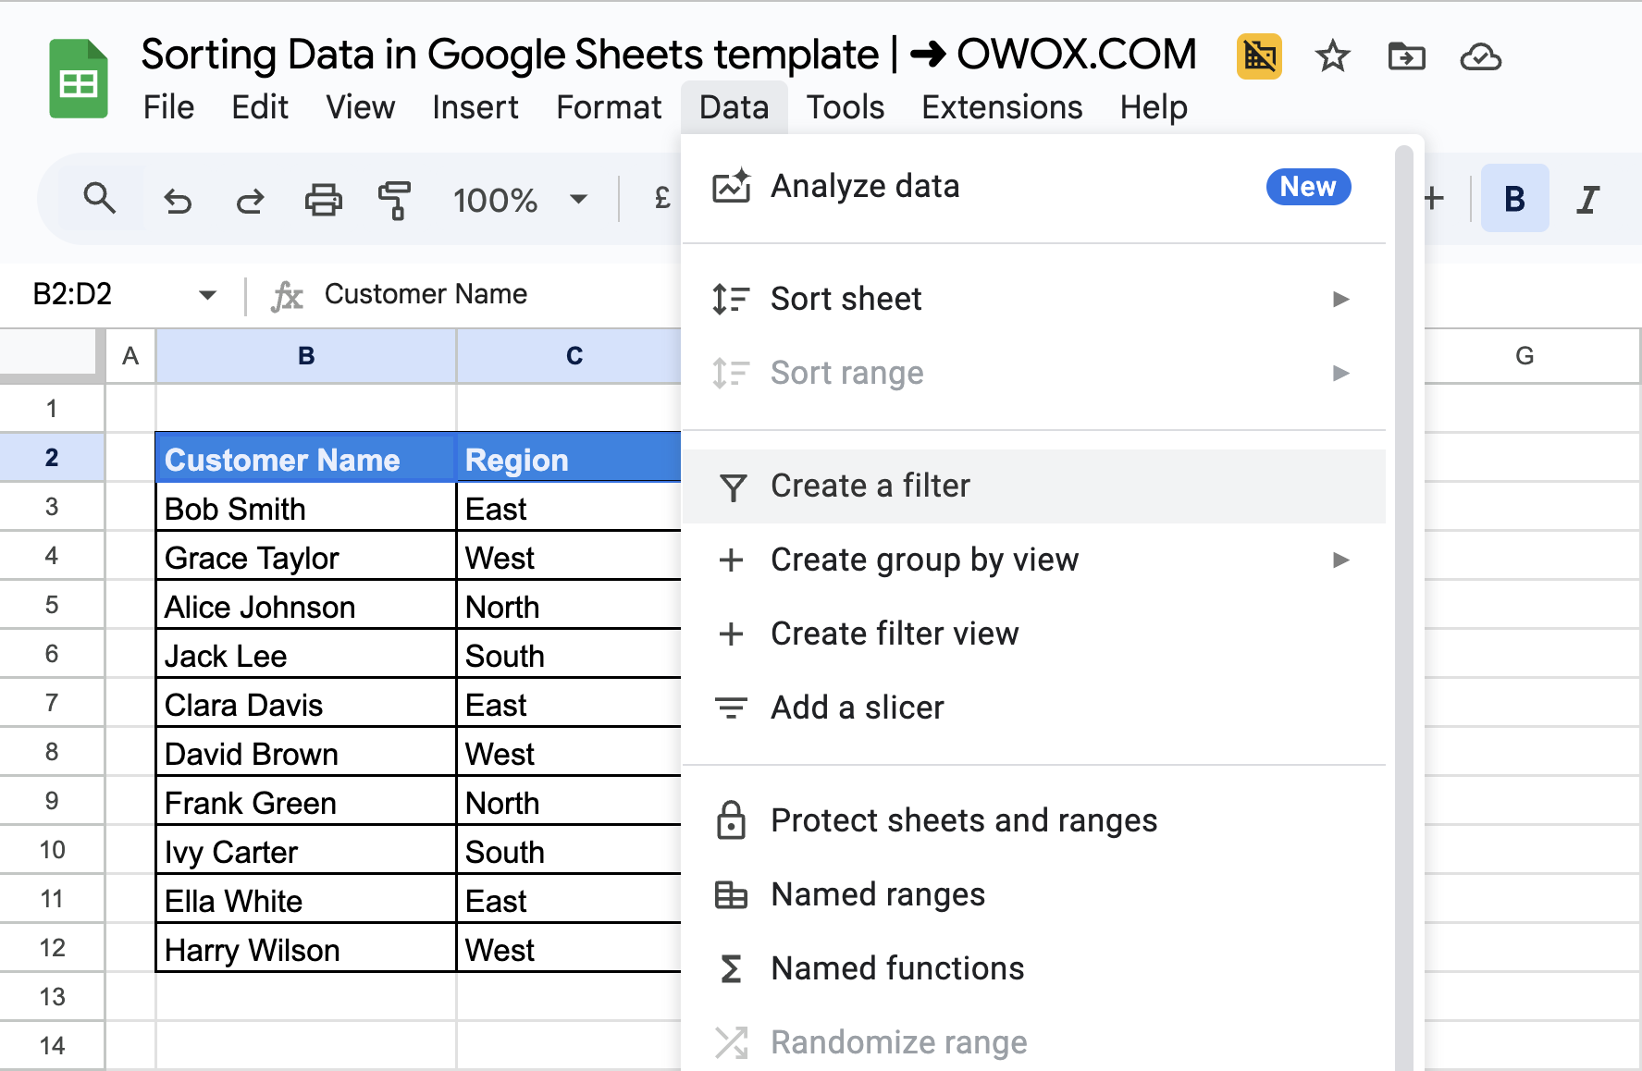Select Protect sheets and ranges

(x=1033, y=820)
